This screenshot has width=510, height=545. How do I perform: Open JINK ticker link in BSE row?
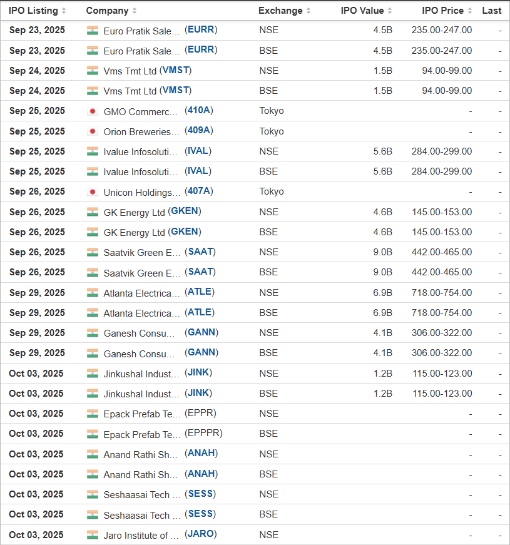[x=198, y=393]
